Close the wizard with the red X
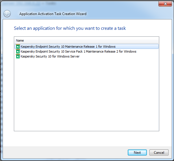 point(165,4)
